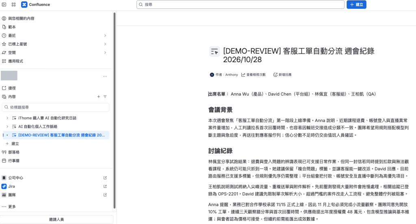
Task: Click the 部落格 quote icon
Action: tap(4, 152)
